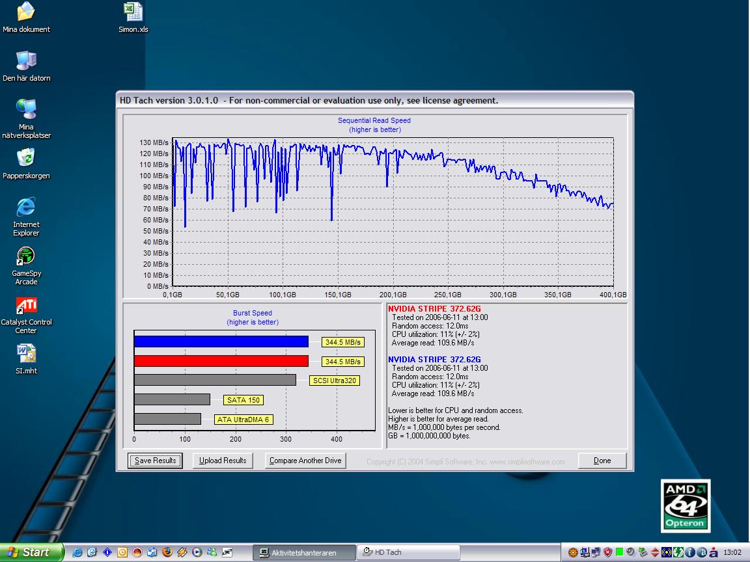This screenshot has width=750, height=562.
Task: Select the Den här datorn icon
Action: pyautogui.click(x=26, y=66)
